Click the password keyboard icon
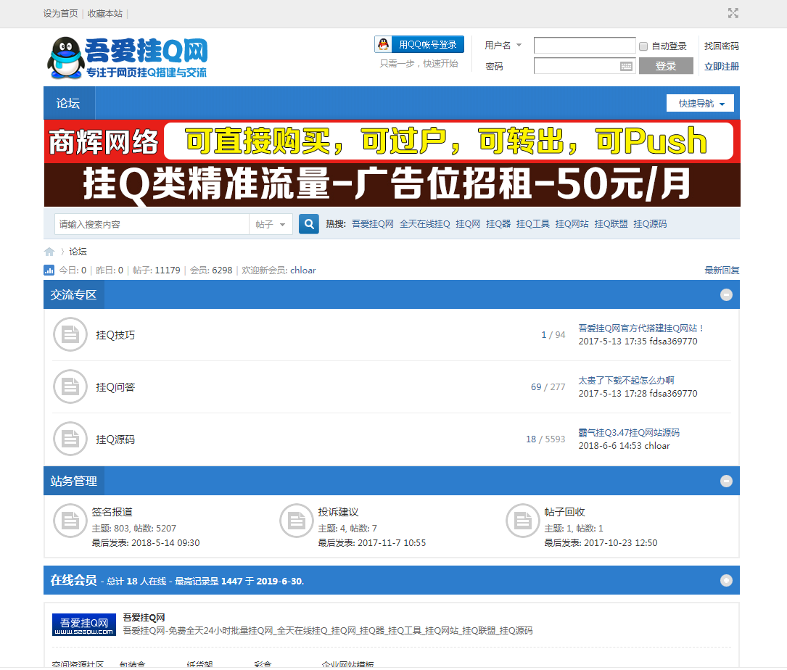 pyautogui.click(x=627, y=67)
